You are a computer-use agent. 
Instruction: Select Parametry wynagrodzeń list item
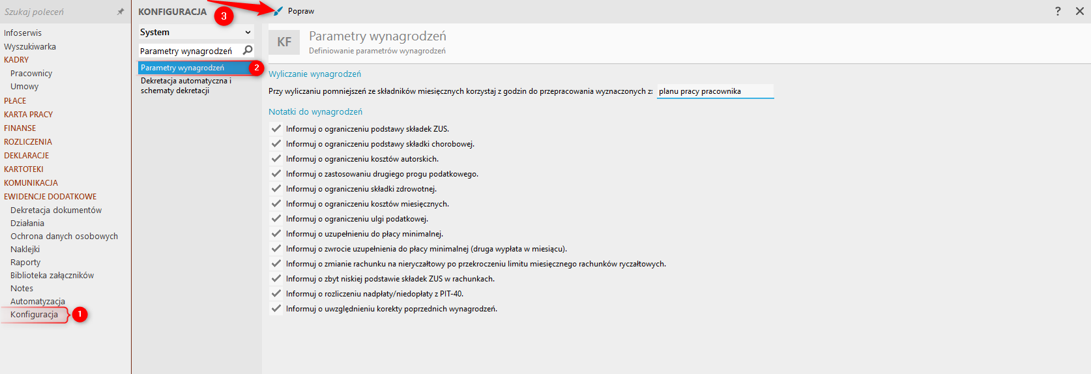pyautogui.click(x=182, y=68)
